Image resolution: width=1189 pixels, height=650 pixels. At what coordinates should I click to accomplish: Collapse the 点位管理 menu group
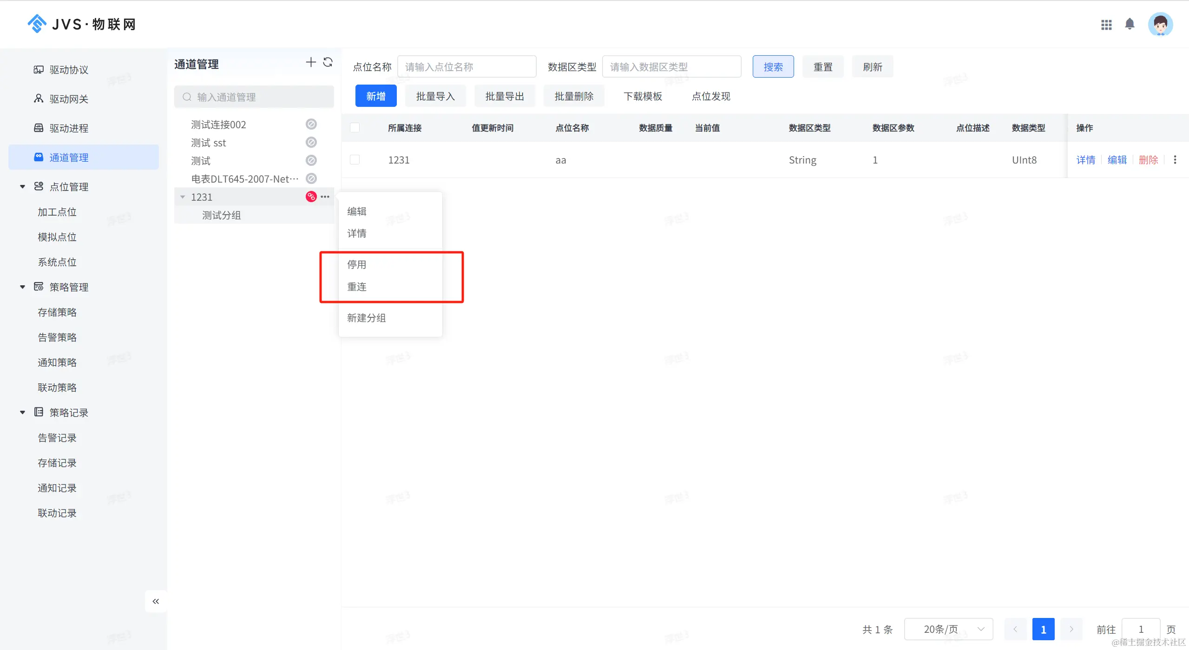pyautogui.click(x=22, y=187)
